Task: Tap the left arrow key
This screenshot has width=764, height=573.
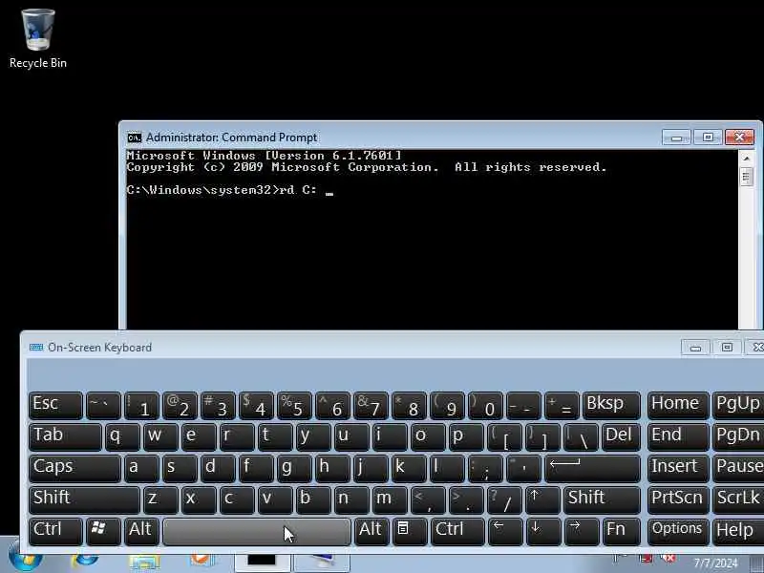Action: [504, 531]
